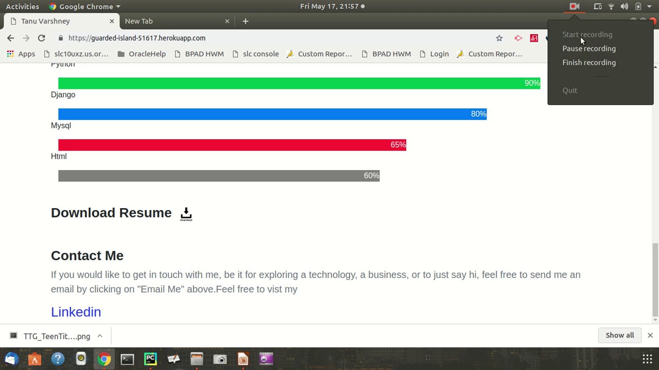Expand the Google Chrome app menu
The width and height of the screenshot is (659, 370).
85,6
